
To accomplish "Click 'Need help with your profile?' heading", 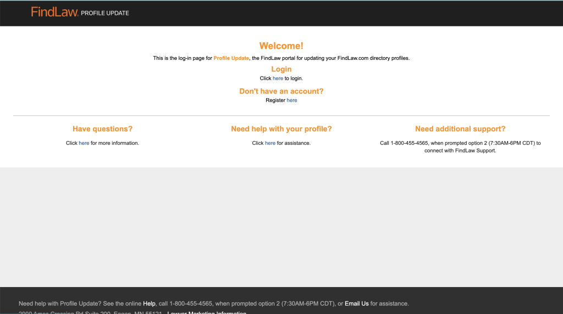I will pyautogui.click(x=281, y=129).
